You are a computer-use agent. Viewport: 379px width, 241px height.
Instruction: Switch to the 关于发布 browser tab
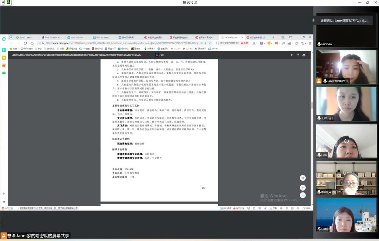[x=256, y=37]
